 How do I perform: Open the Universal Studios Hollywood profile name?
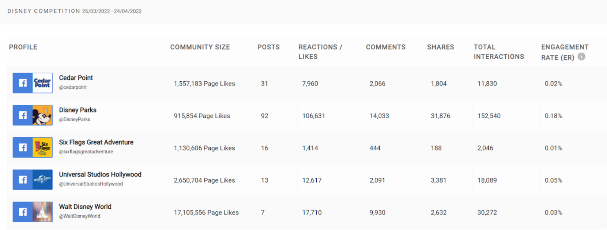pos(100,175)
